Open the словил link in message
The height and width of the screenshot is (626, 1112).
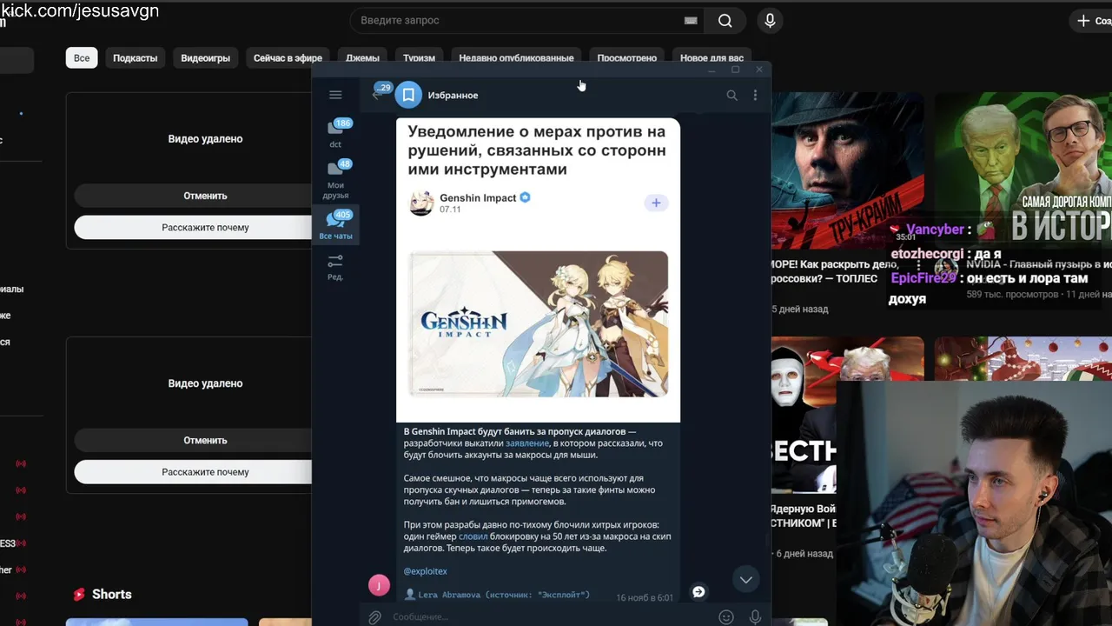coord(473,536)
